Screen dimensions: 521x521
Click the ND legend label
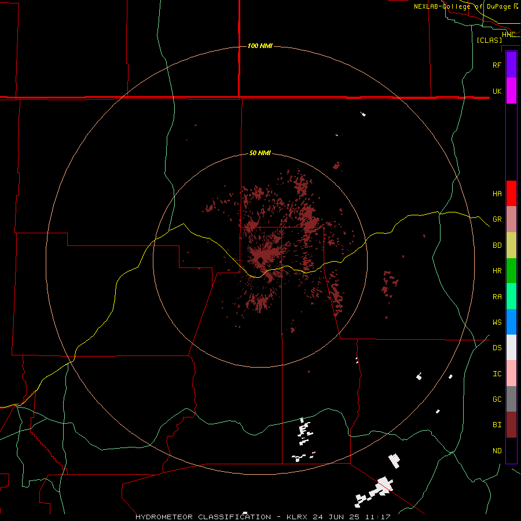pos(497,451)
